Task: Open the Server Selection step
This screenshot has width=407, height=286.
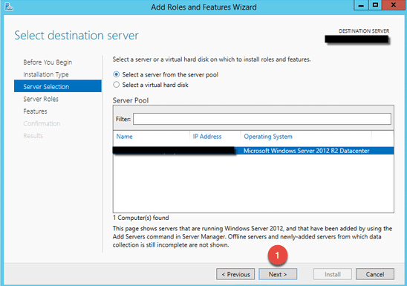Action: pos(58,86)
